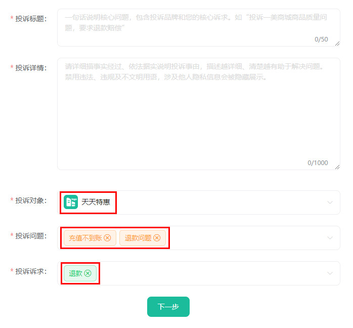
Task: Expand the 投诉问题 dropdown chevron
Action: pos(330,238)
